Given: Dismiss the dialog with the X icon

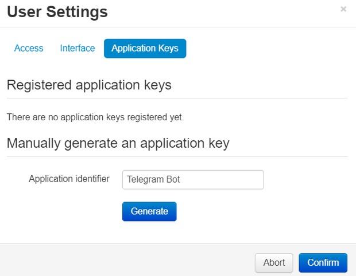Looking at the screenshot, I should pyautogui.click(x=343, y=9).
